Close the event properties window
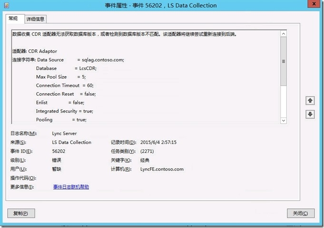324x228 pixels. (314, 4)
